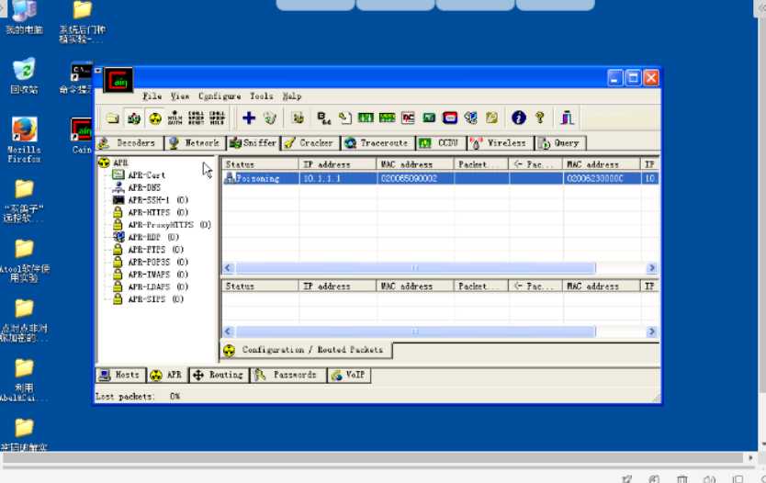Screen dimensions: 766x483
Task: Open the Cisco VPN client password decoder icon
Action: (387, 118)
